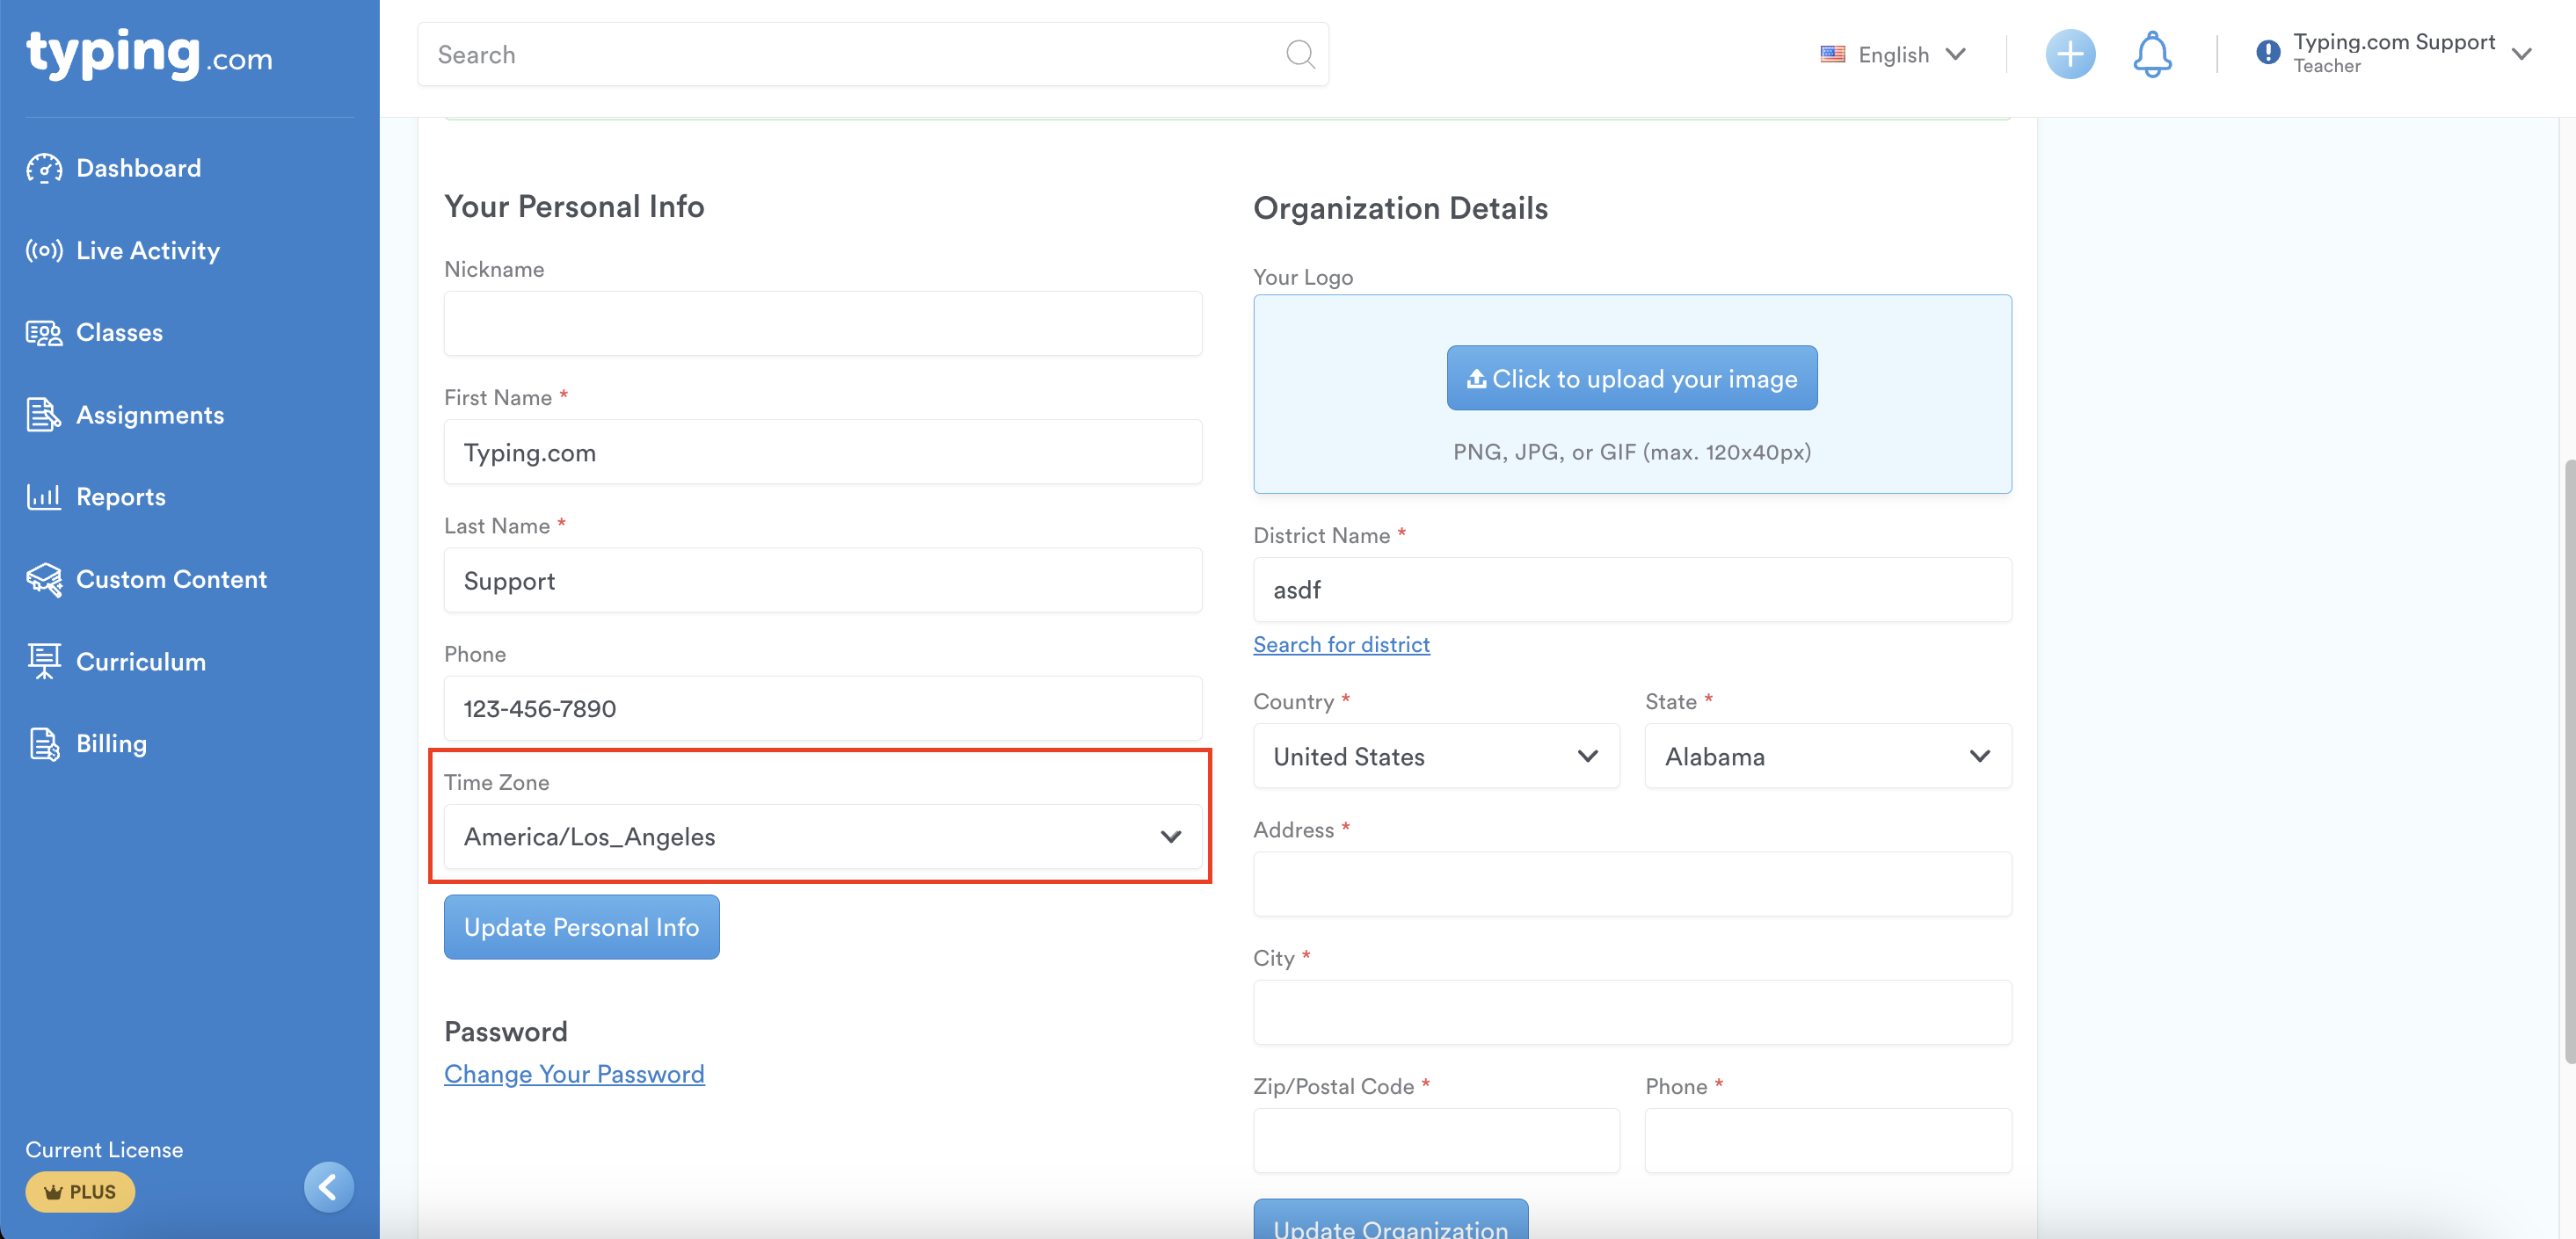Click the search magnifier icon
The height and width of the screenshot is (1239, 2576).
(x=1299, y=54)
